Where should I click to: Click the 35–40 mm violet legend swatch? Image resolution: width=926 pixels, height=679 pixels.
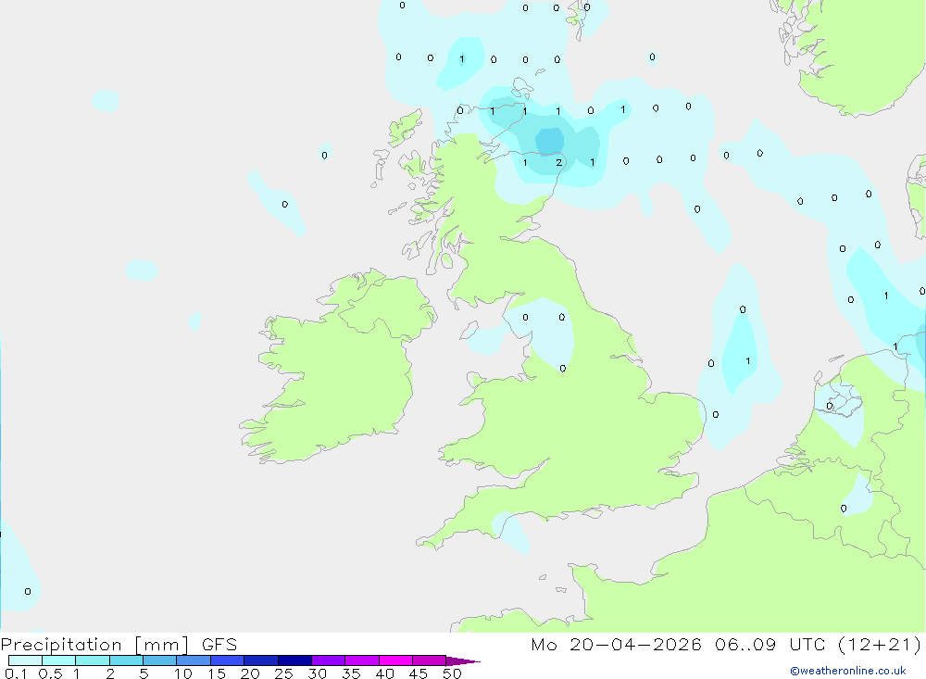click(x=362, y=660)
